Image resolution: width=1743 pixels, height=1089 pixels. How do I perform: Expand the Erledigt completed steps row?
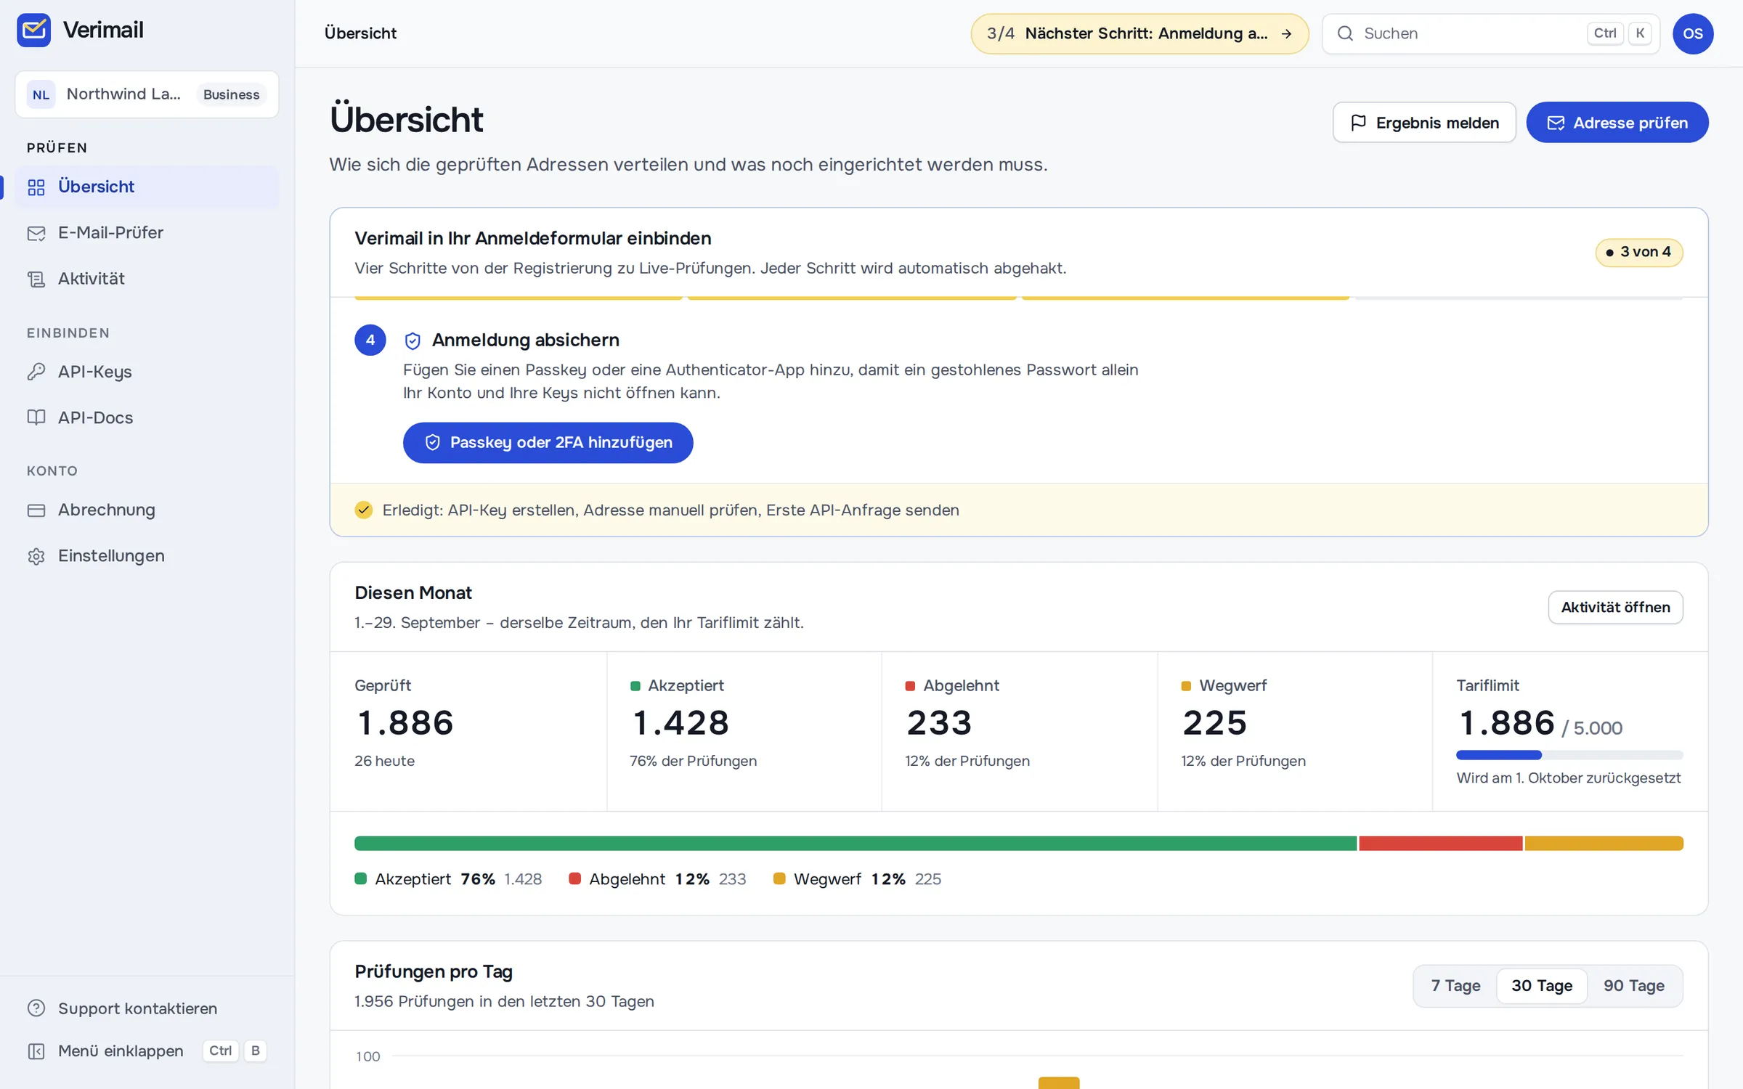click(1019, 510)
